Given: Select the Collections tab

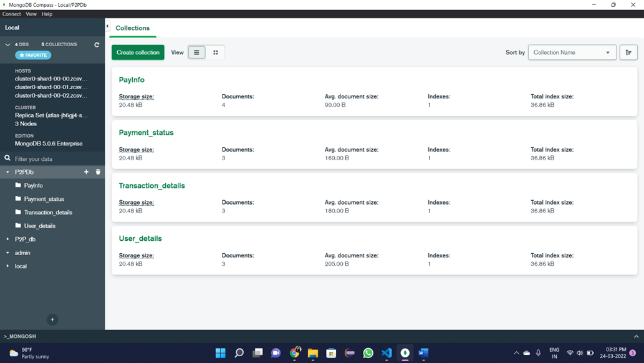Looking at the screenshot, I should click(x=133, y=28).
